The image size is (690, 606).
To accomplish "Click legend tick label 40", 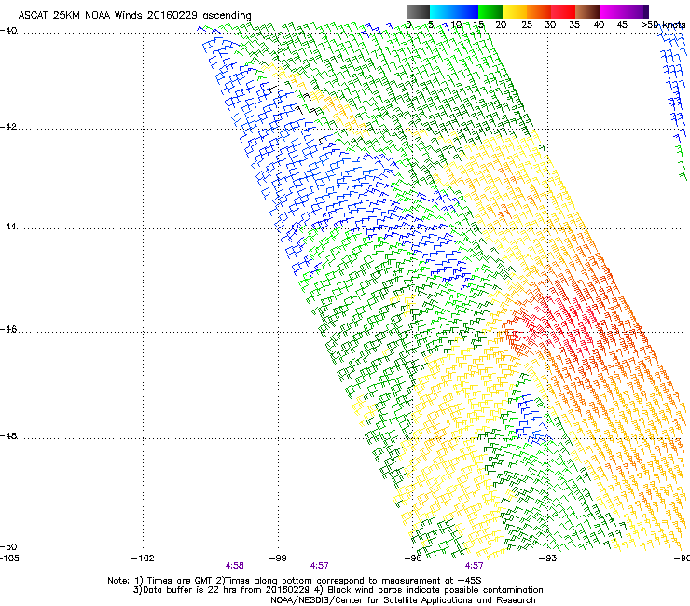I will [x=599, y=25].
